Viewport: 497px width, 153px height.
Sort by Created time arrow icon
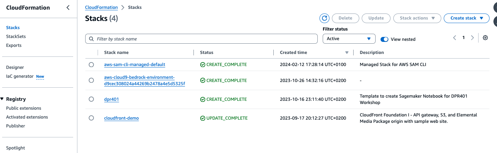pos(347,53)
